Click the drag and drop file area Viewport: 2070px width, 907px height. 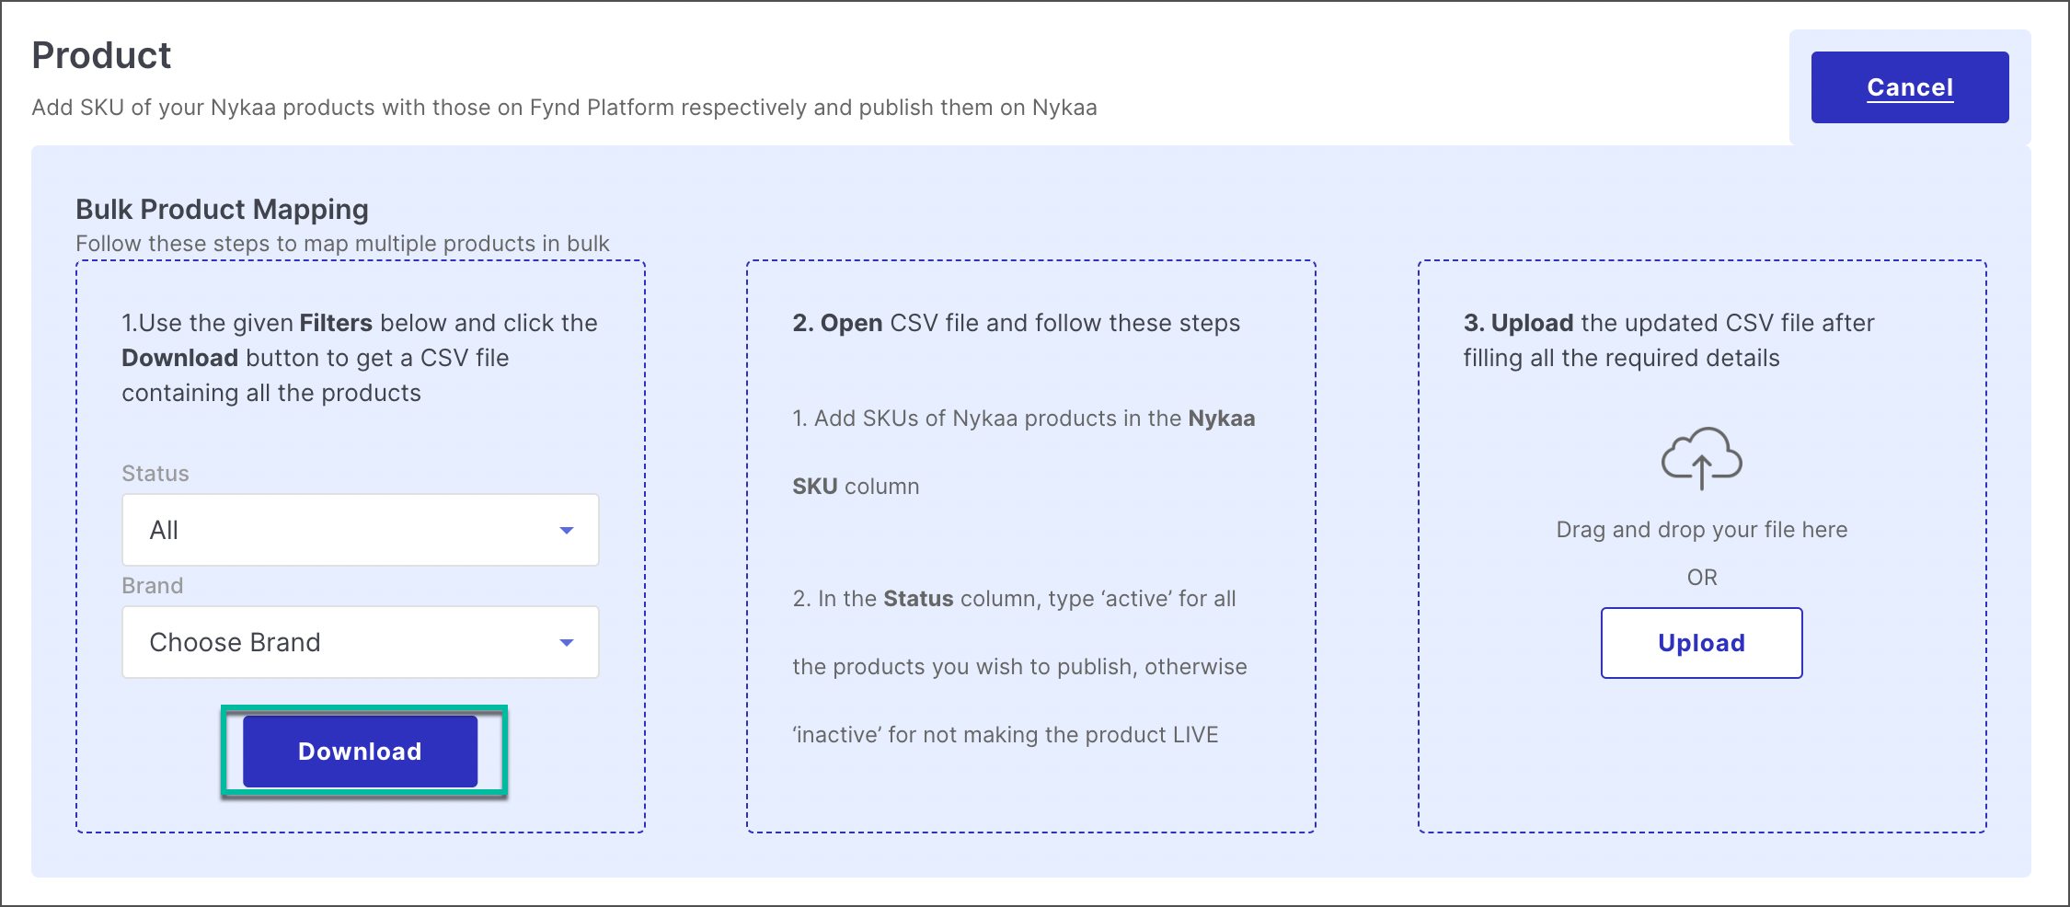(1701, 529)
